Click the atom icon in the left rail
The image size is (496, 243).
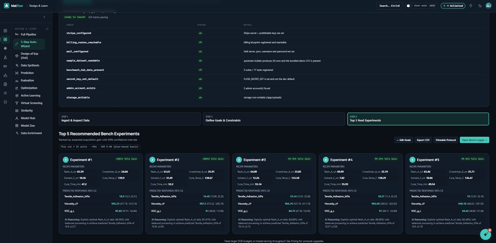pos(5,48)
